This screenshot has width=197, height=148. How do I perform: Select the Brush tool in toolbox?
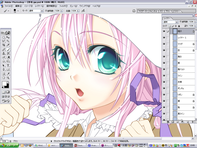pos(8,50)
